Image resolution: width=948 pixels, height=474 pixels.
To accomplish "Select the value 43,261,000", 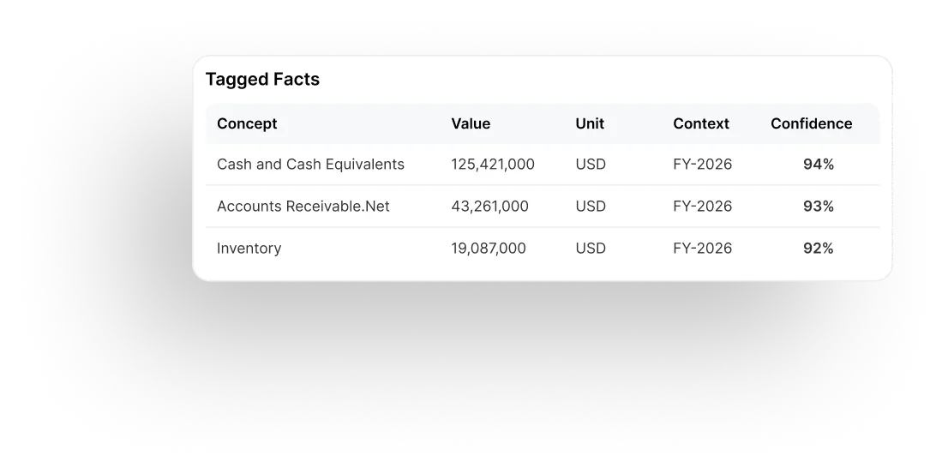I will pyautogui.click(x=489, y=207).
